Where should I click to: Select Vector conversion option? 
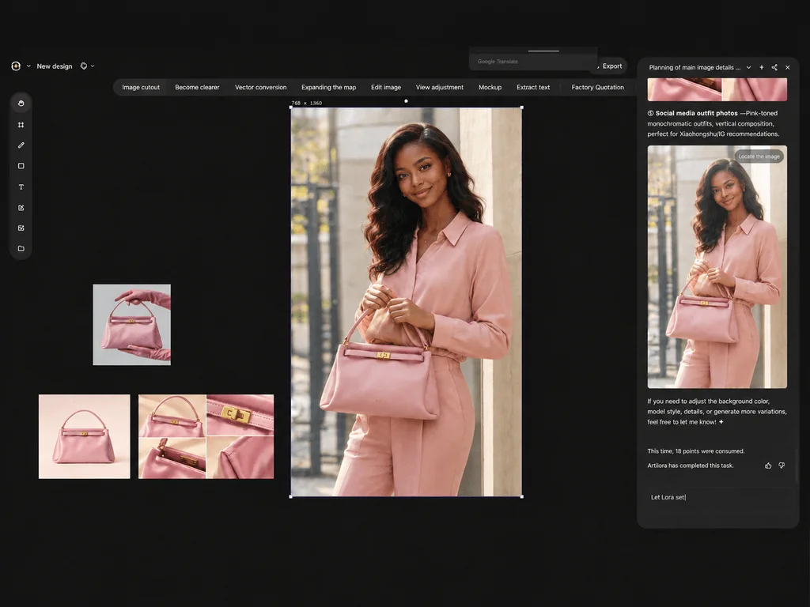click(261, 87)
